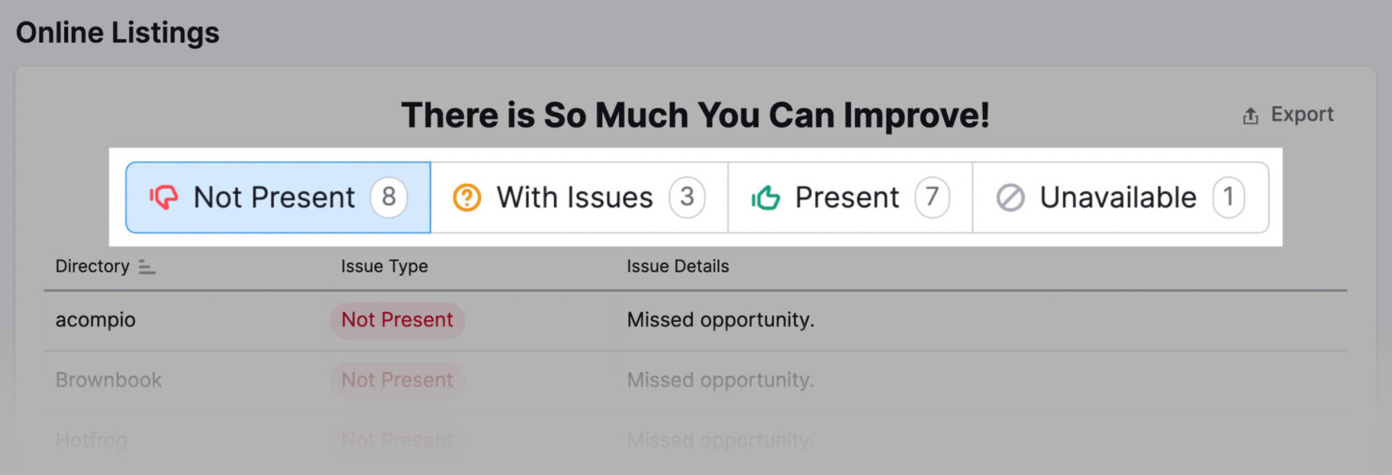Click the Issue Details column header
Screen dimensions: 1392x475
[x=677, y=267]
